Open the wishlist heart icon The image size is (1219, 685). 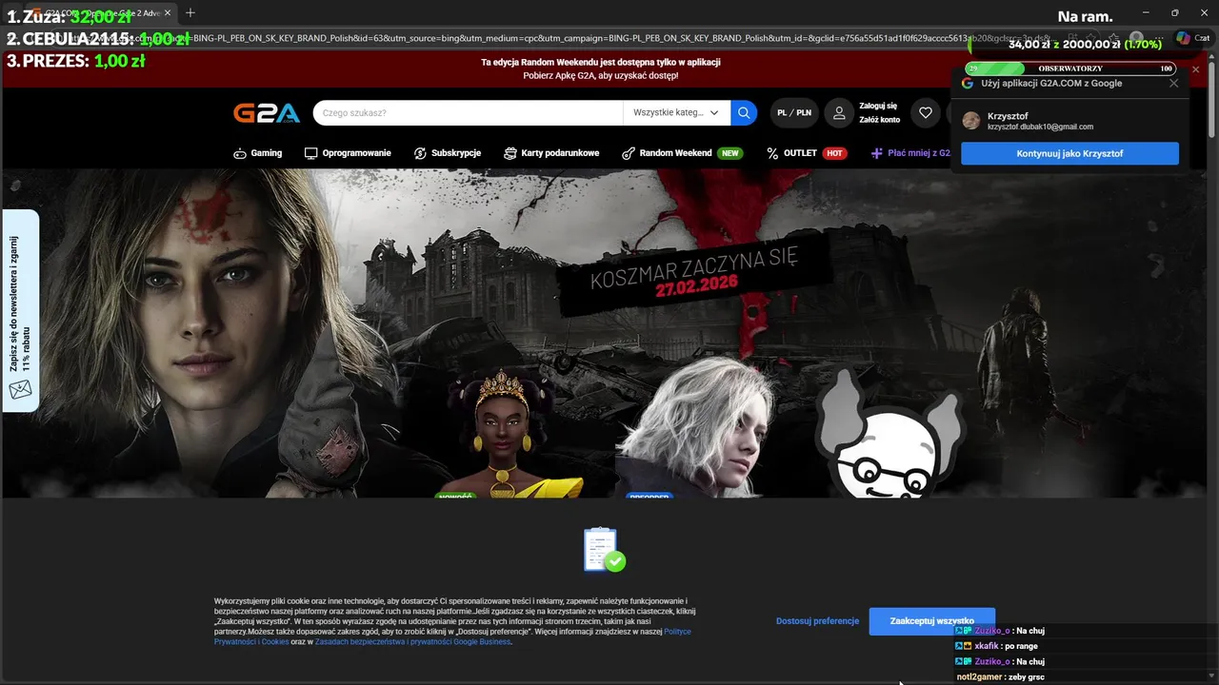pos(925,112)
